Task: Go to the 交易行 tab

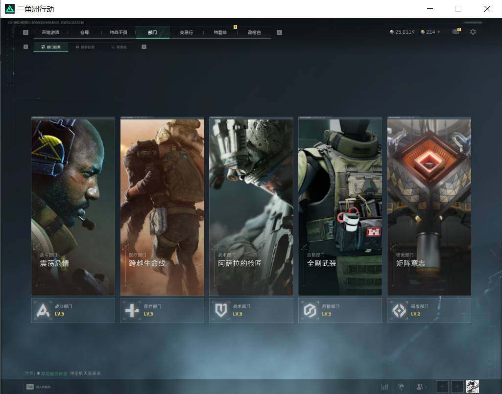Action: (x=186, y=32)
